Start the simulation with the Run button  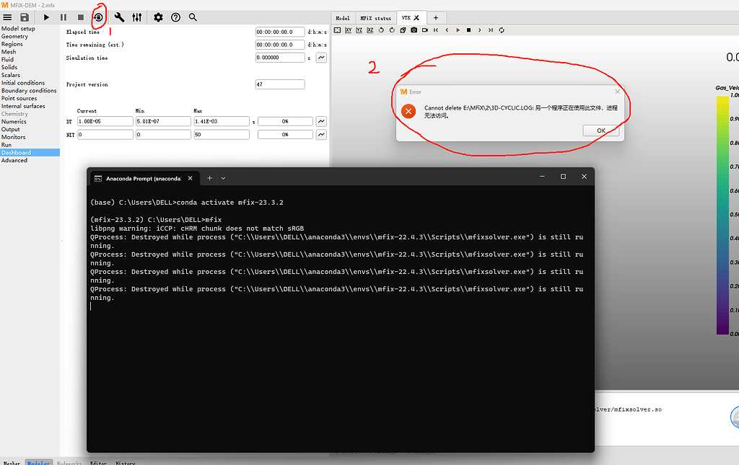click(46, 17)
